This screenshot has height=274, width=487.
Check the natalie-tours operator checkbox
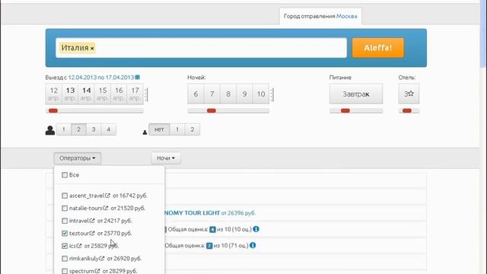(x=65, y=208)
